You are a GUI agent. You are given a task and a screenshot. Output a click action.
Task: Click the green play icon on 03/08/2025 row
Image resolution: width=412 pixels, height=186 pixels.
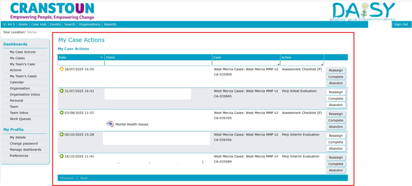click(x=62, y=113)
